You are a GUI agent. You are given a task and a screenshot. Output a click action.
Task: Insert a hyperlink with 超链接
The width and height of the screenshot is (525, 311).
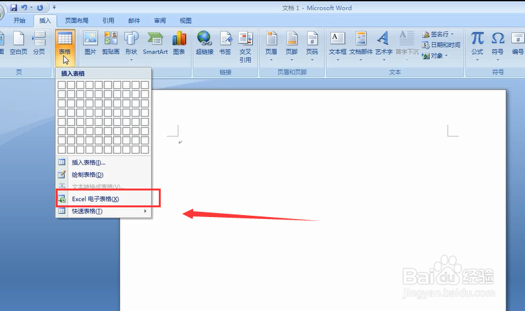[204, 43]
